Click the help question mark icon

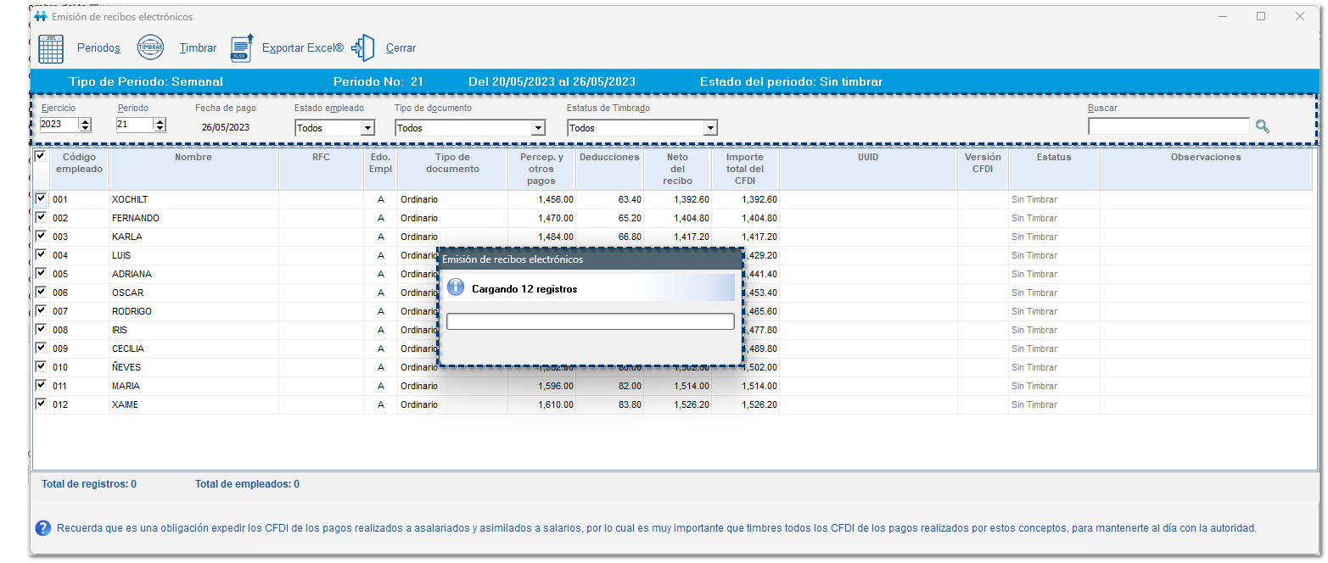(x=42, y=528)
